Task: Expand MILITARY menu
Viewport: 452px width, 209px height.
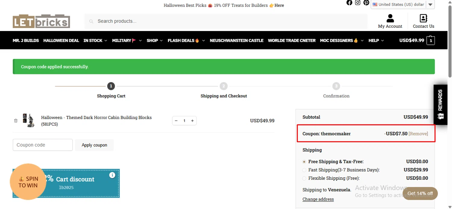Action: (x=127, y=40)
